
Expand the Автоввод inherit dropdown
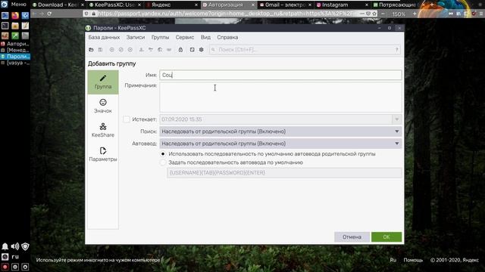coord(280,144)
